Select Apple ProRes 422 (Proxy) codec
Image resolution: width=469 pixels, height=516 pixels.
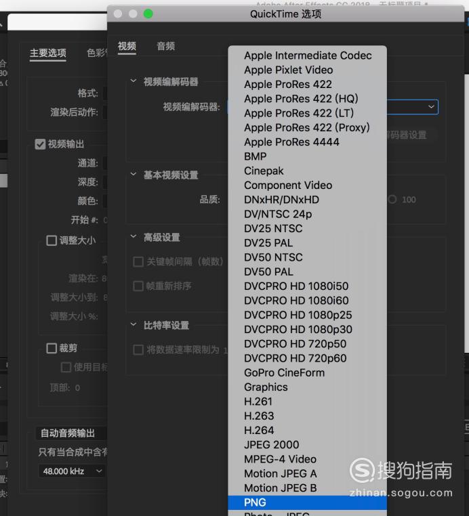(x=307, y=128)
